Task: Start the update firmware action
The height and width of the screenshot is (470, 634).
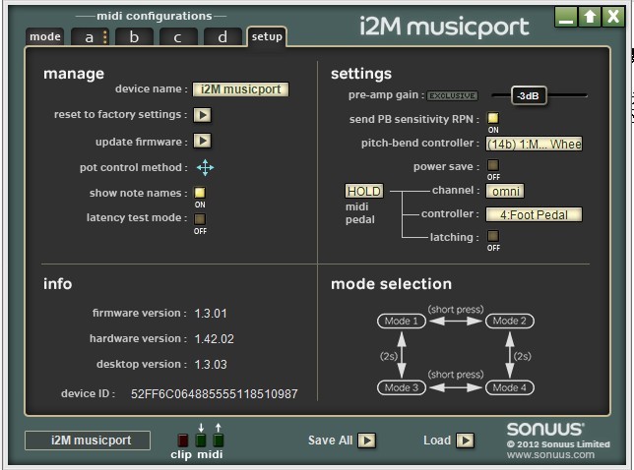Action: [202, 141]
